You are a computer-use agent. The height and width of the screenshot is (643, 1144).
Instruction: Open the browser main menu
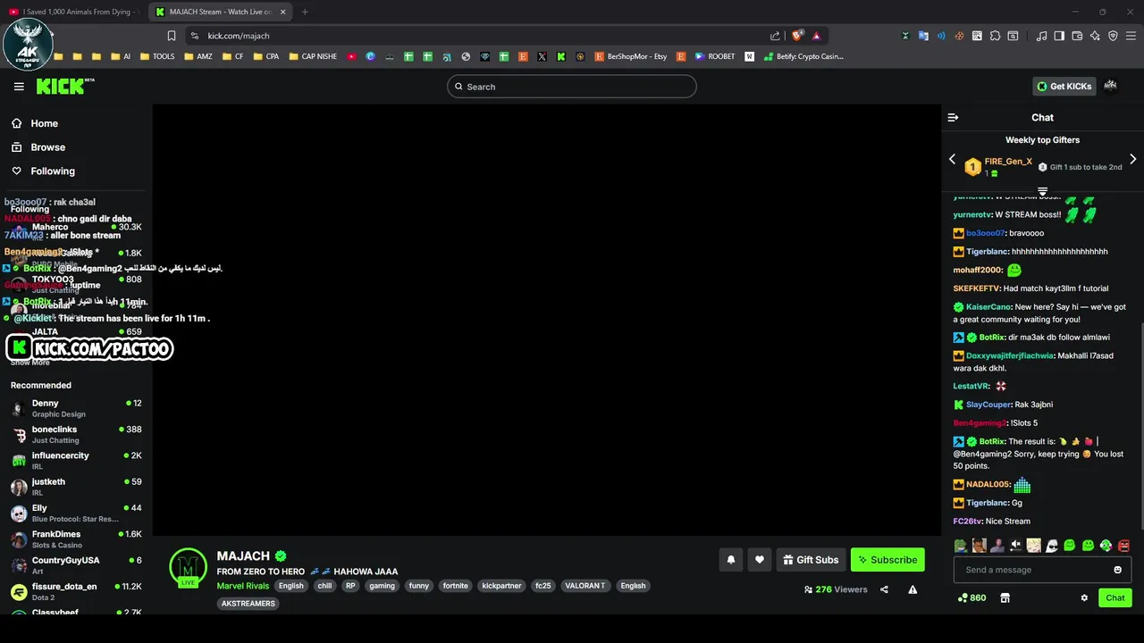(x=1131, y=36)
